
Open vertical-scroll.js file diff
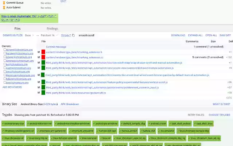107,82
